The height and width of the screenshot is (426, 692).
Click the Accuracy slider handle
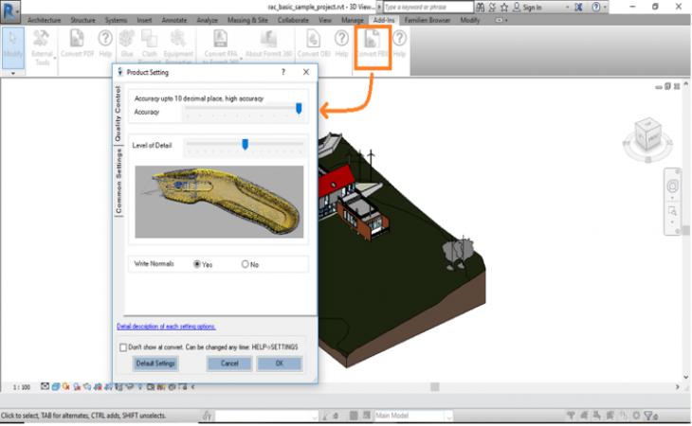(x=299, y=108)
